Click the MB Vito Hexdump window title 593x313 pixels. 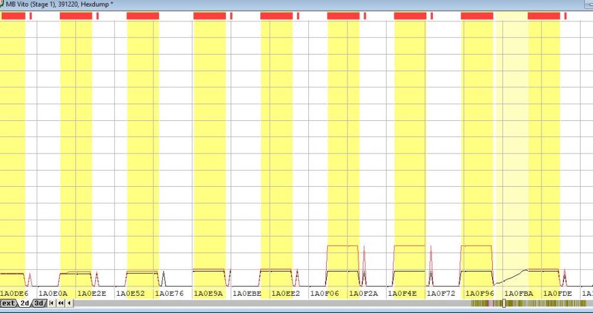(x=59, y=4)
